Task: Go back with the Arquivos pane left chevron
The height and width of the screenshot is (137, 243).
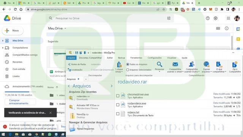Action: click(69, 86)
